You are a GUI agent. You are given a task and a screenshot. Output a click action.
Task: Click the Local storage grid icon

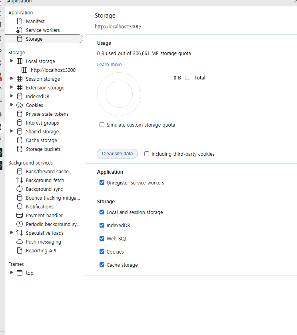[20, 61]
